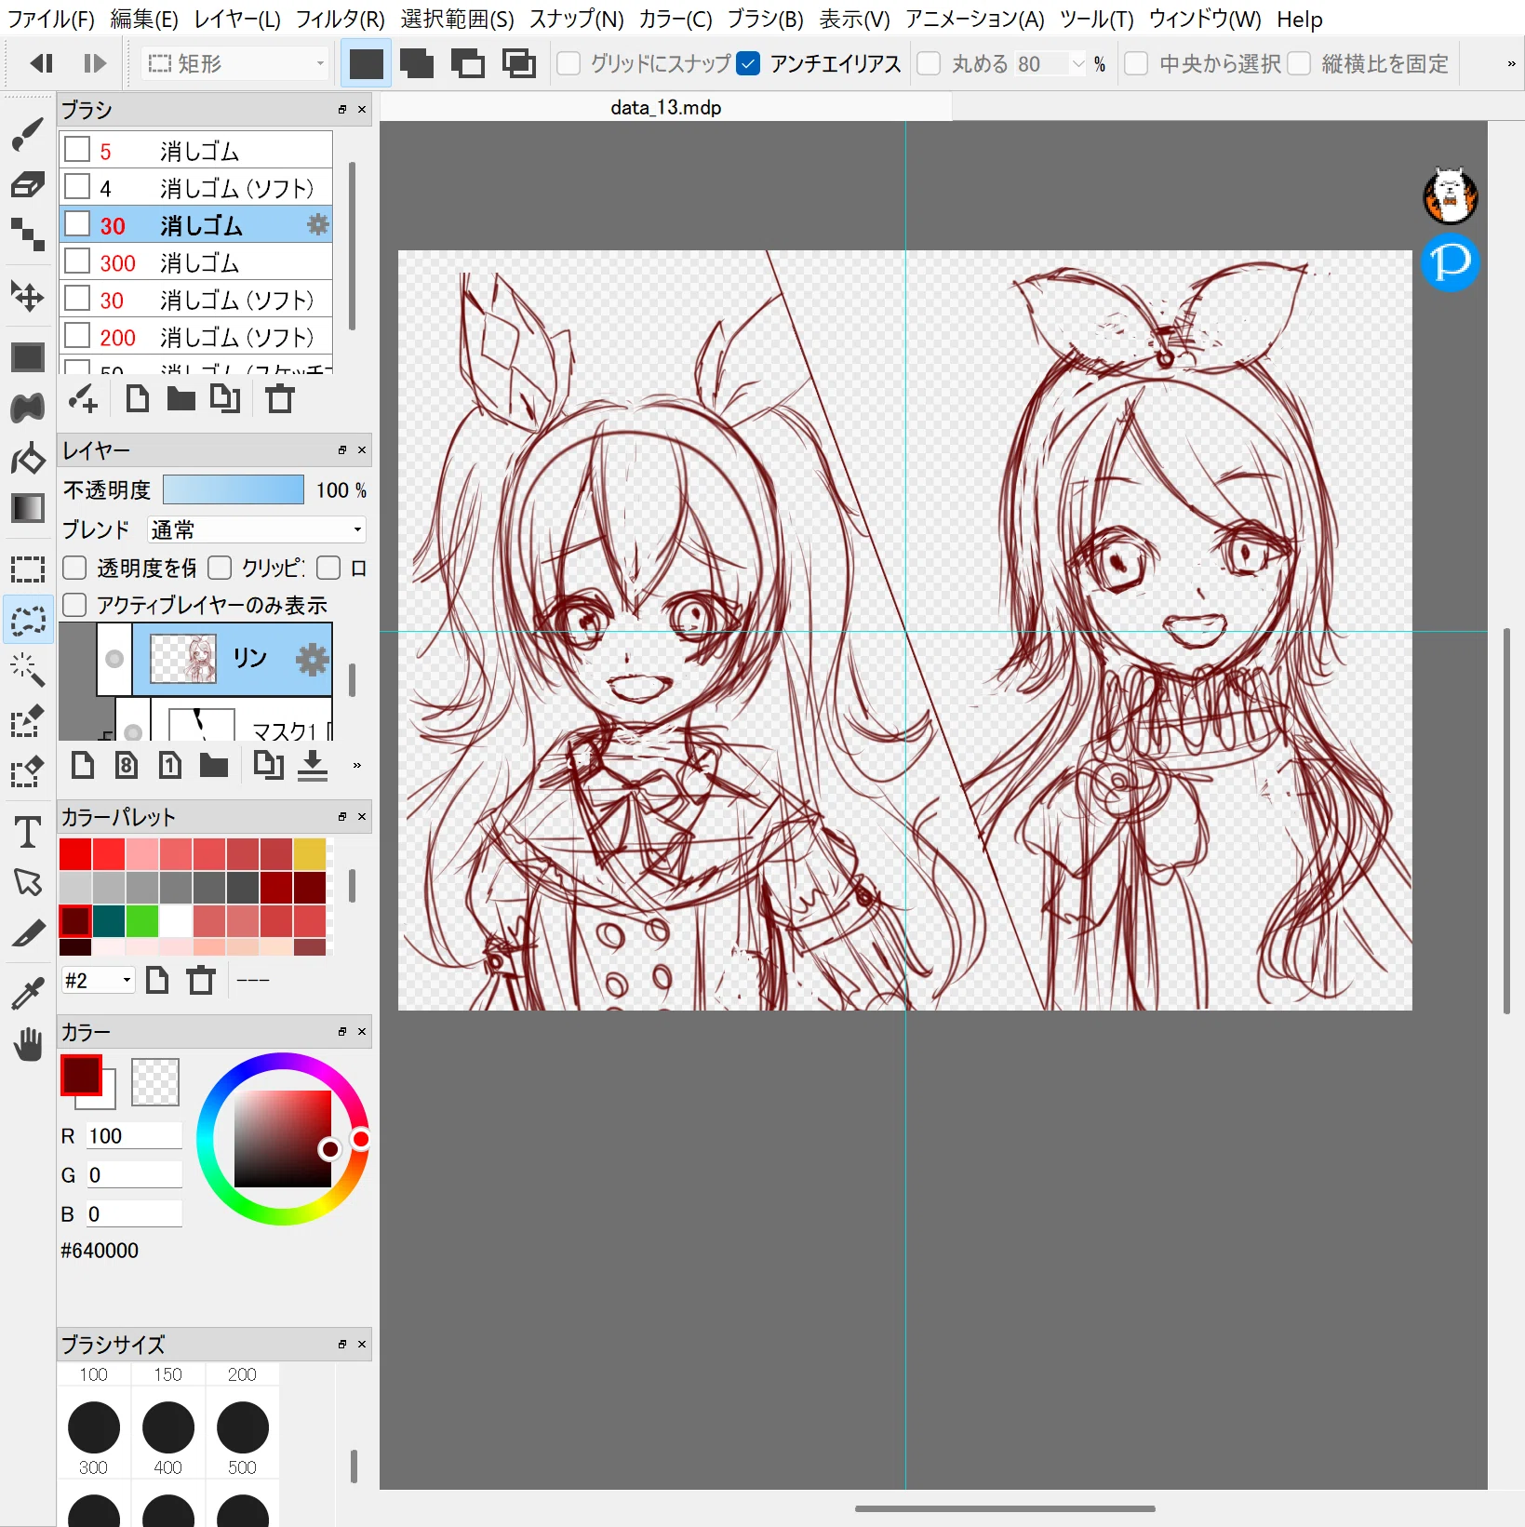Adjust the layer opacity slider
1525x1527 pixels.
click(x=234, y=489)
